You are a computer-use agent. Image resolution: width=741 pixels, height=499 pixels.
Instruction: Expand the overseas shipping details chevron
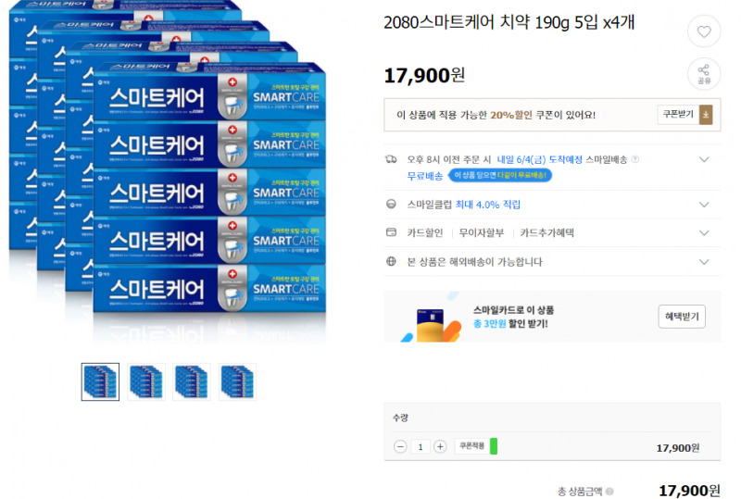(x=704, y=262)
